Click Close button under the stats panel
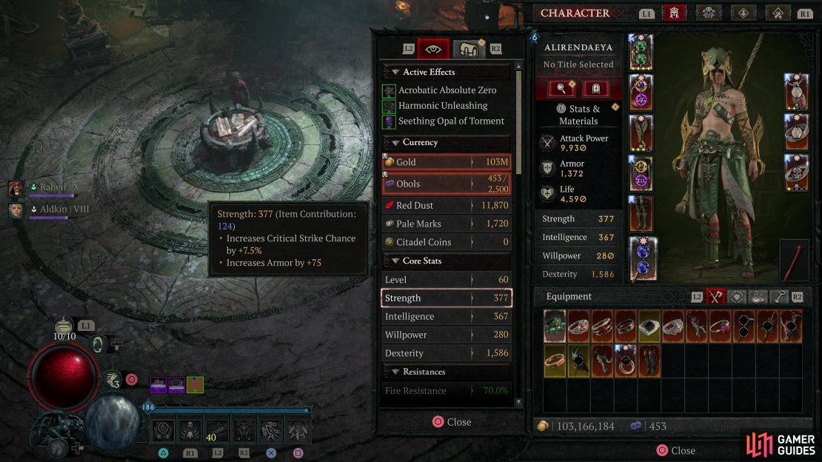 [452, 421]
